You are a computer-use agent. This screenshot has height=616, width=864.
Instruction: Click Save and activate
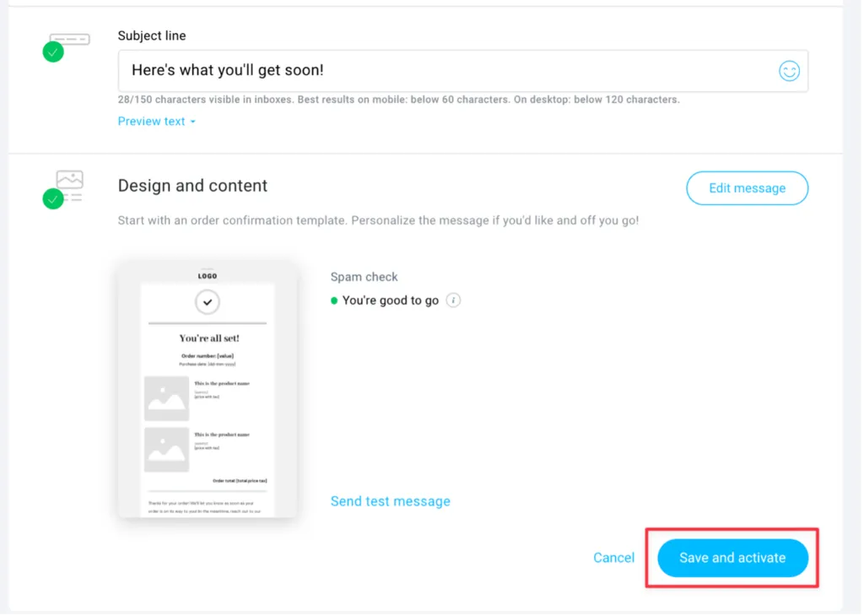(x=734, y=559)
